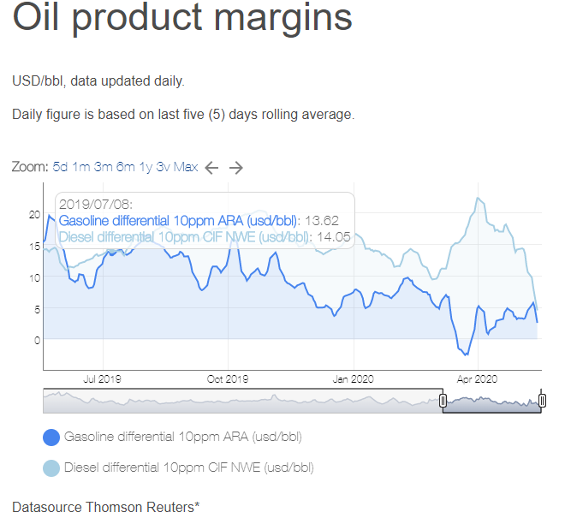
Task: Grab the left handle of the range selector
Action: coord(443,401)
